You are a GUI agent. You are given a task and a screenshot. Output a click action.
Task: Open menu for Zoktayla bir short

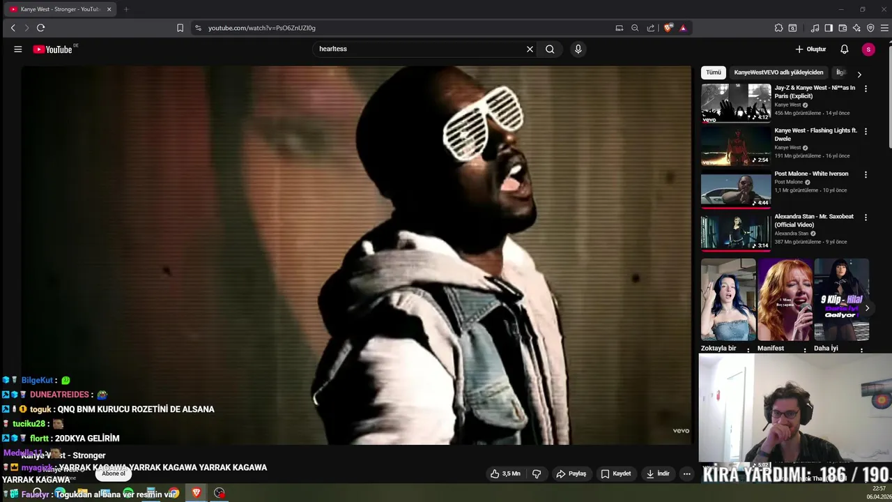coord(748,350)
